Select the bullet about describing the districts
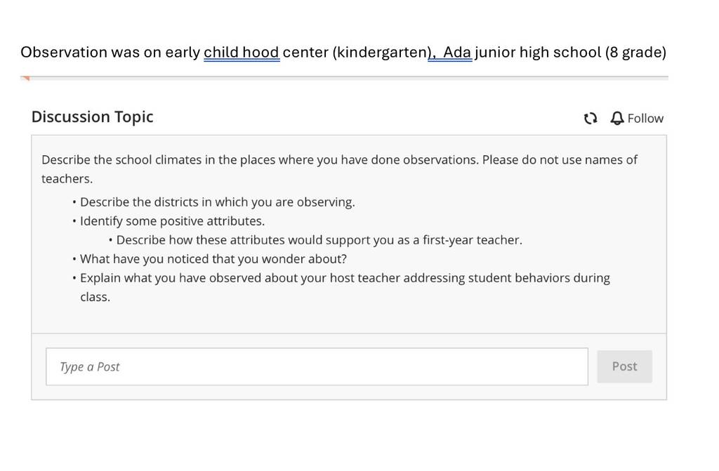Image resolution: width=719 pixels, height=471 pixels. coord(218,202)
